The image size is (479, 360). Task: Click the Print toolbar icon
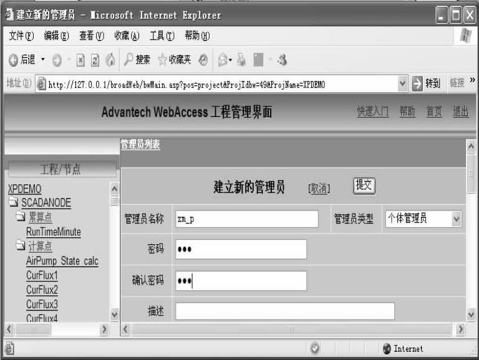click(241, 60)
